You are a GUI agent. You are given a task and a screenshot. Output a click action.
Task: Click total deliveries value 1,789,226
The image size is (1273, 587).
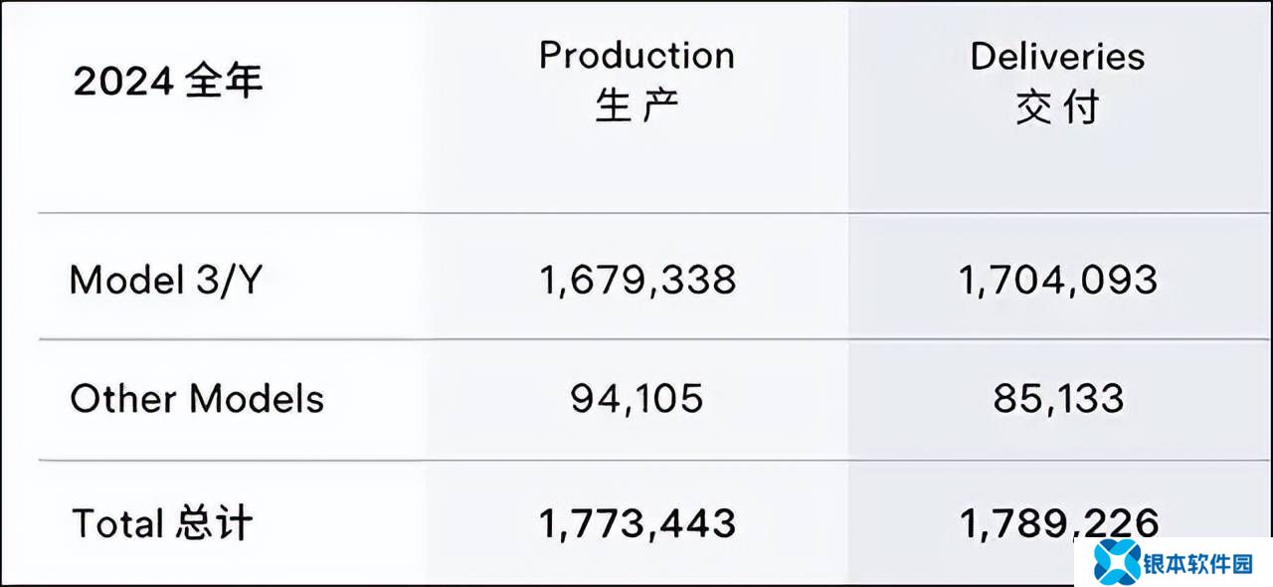1058,521
